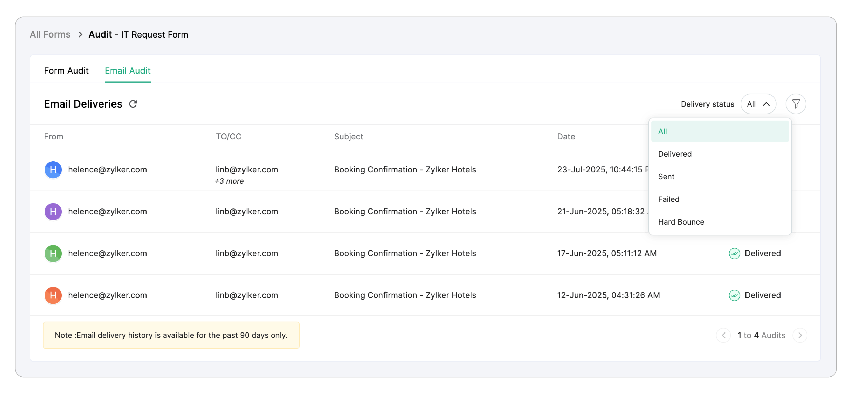
Task: Click 1 to 4 Audits pagination text
Action: tap(761, 335)
